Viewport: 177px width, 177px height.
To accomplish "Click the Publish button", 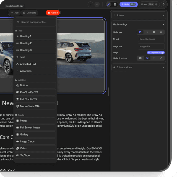I will [x=128, y=4].
